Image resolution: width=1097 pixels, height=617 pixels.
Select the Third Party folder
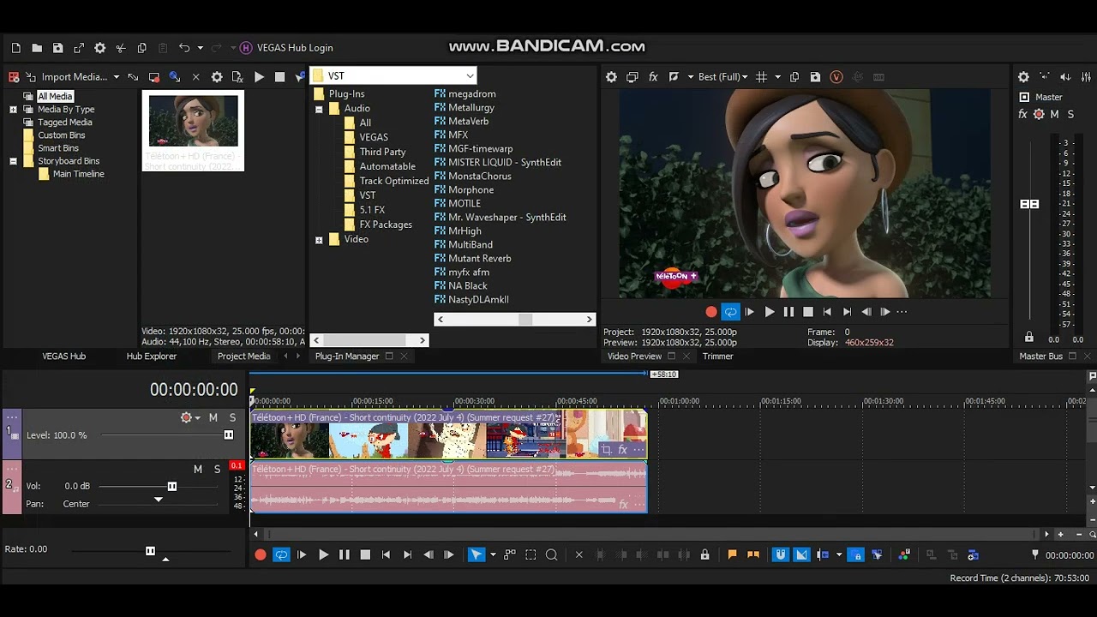pos(382,152)
